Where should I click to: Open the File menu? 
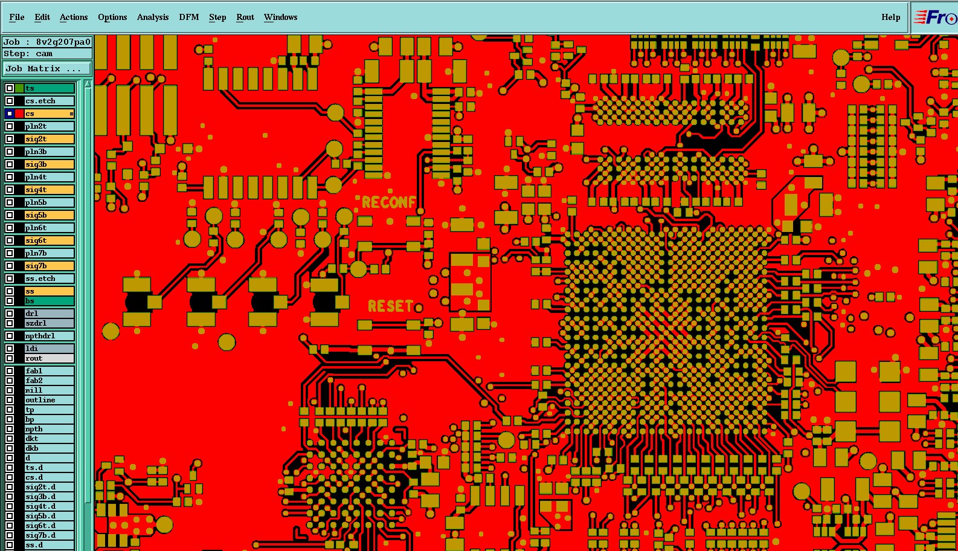coord(17,17)
